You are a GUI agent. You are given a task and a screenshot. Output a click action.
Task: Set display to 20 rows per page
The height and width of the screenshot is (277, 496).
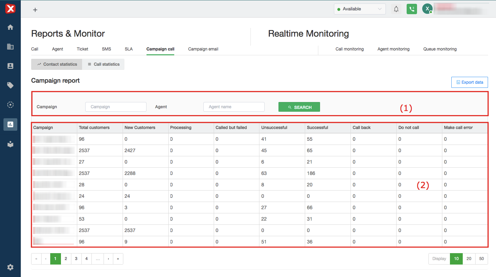pos(469,259)
